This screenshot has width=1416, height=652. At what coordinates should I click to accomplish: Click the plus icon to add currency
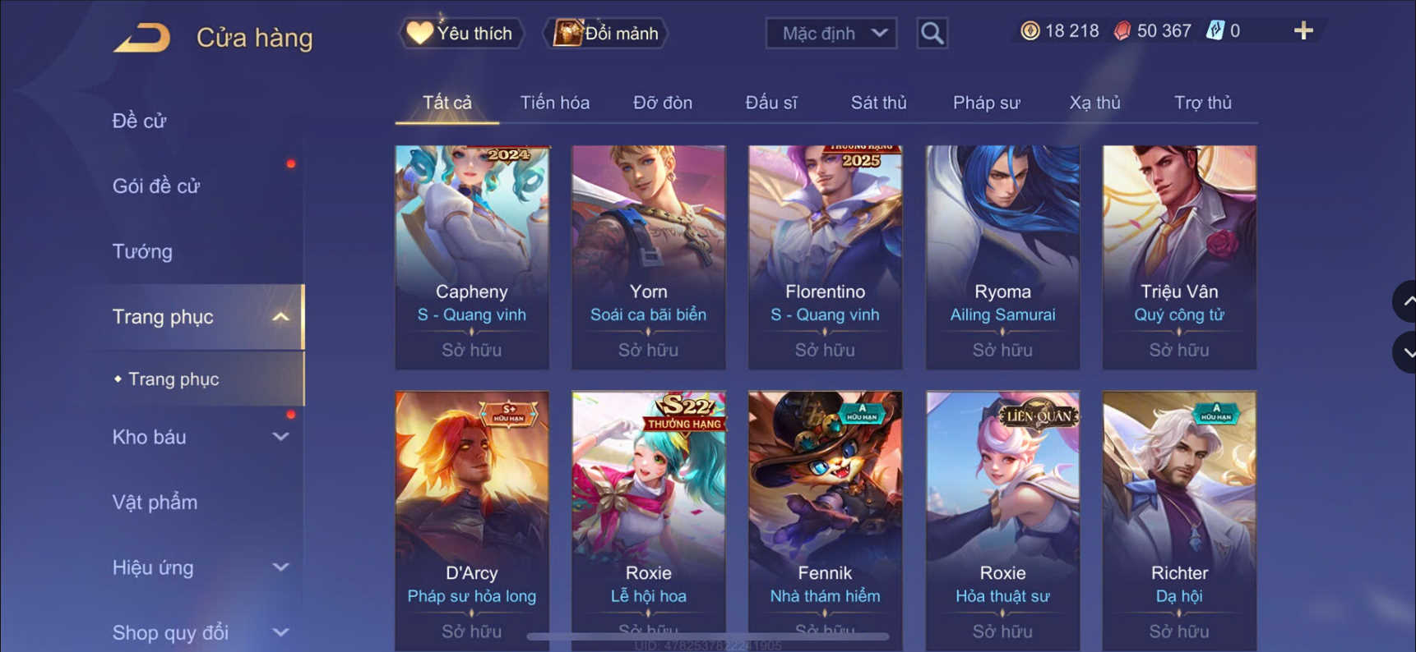click(x=1303, y=31)
